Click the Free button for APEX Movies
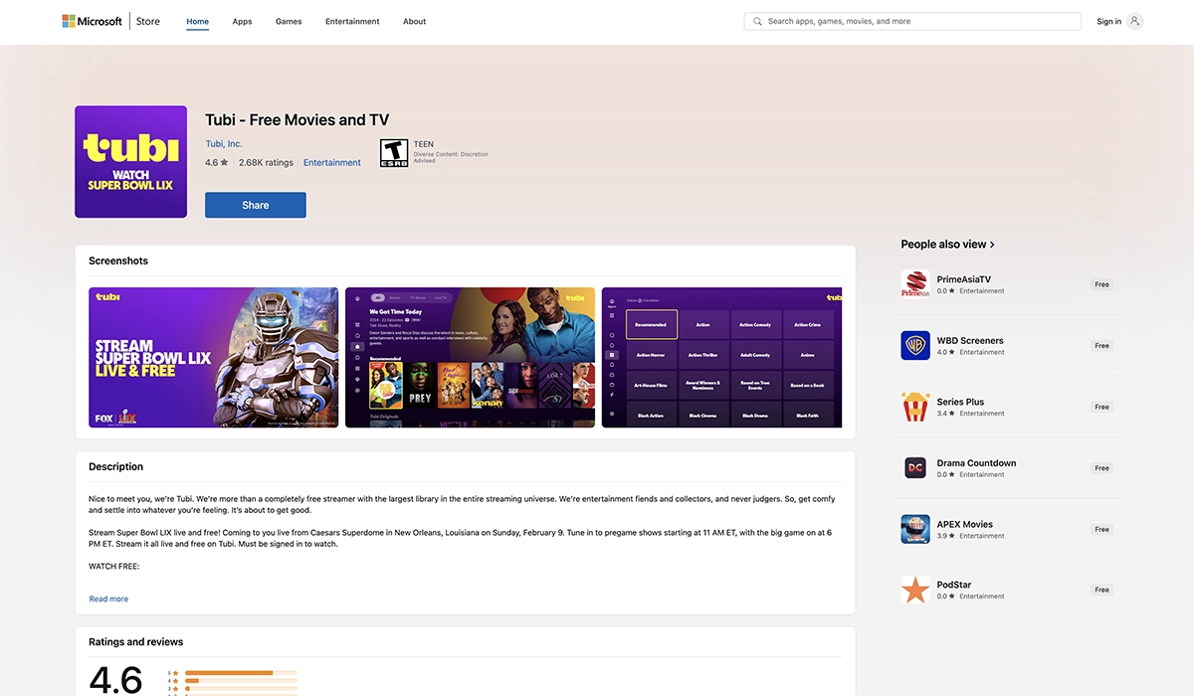This screenshot has width=1194, height=696. [x=1101, y=529]
